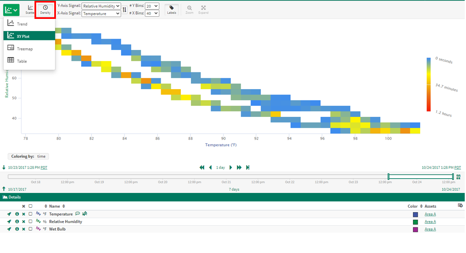Switch to Density plot mode
The image size is (466, 253).
pos(45,10)
